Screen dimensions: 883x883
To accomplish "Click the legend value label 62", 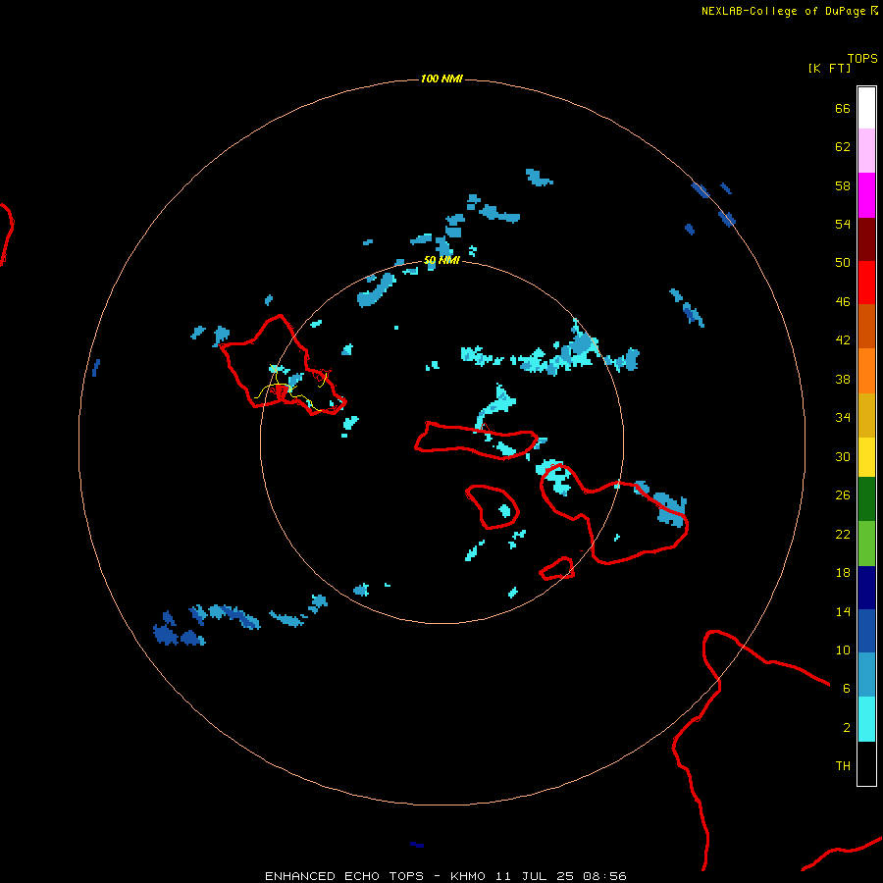I will (x=843, y=147).
